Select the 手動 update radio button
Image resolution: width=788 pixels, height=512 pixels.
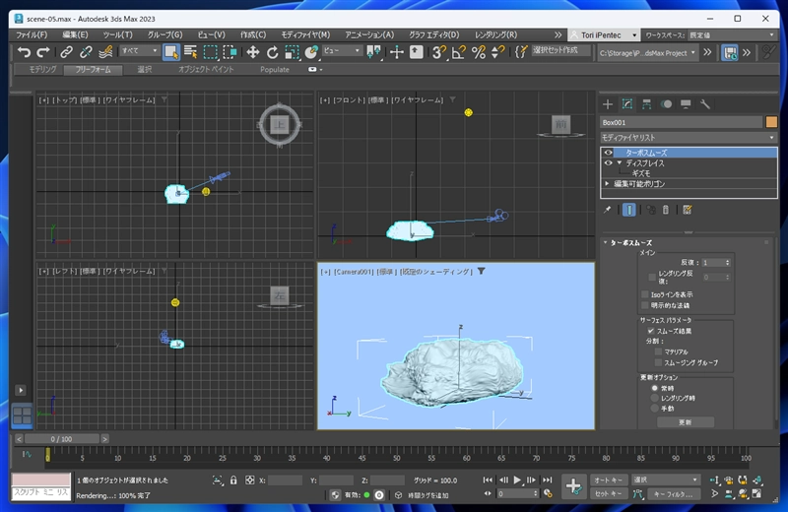[654, 408]
